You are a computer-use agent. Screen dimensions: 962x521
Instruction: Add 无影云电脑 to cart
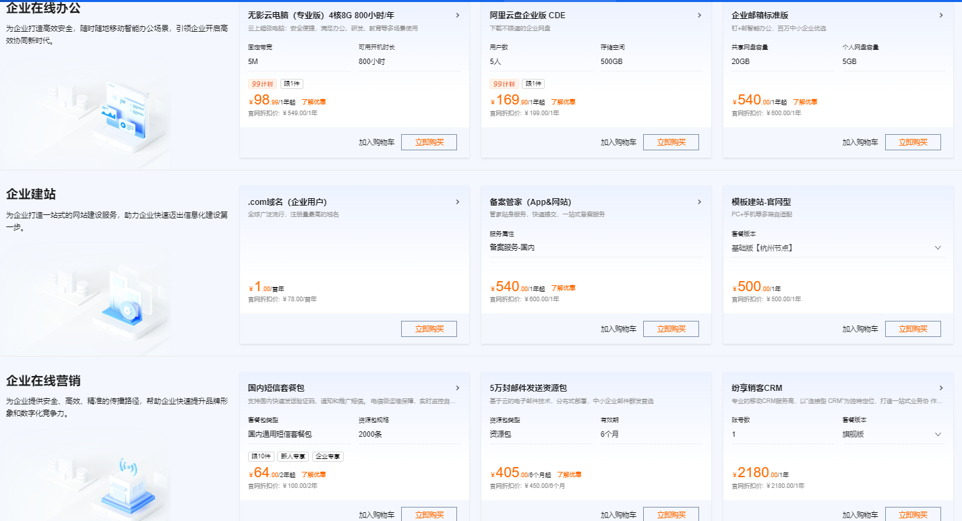coord(376,142)
